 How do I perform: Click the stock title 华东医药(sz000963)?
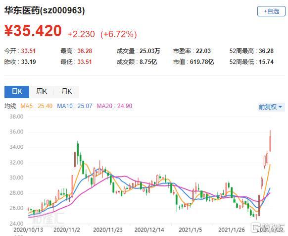pos(45,10)
